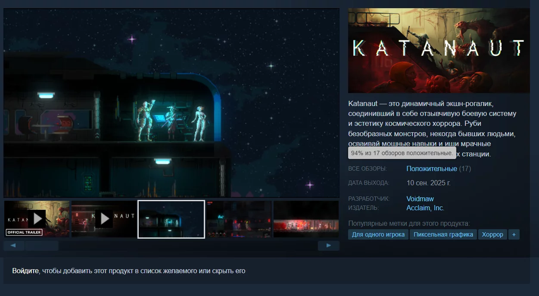Image resolution: width=539 pixels, height=296 pixels.
Task: Click the Katanaut header capsule image
Action: (x=439, y=50)
